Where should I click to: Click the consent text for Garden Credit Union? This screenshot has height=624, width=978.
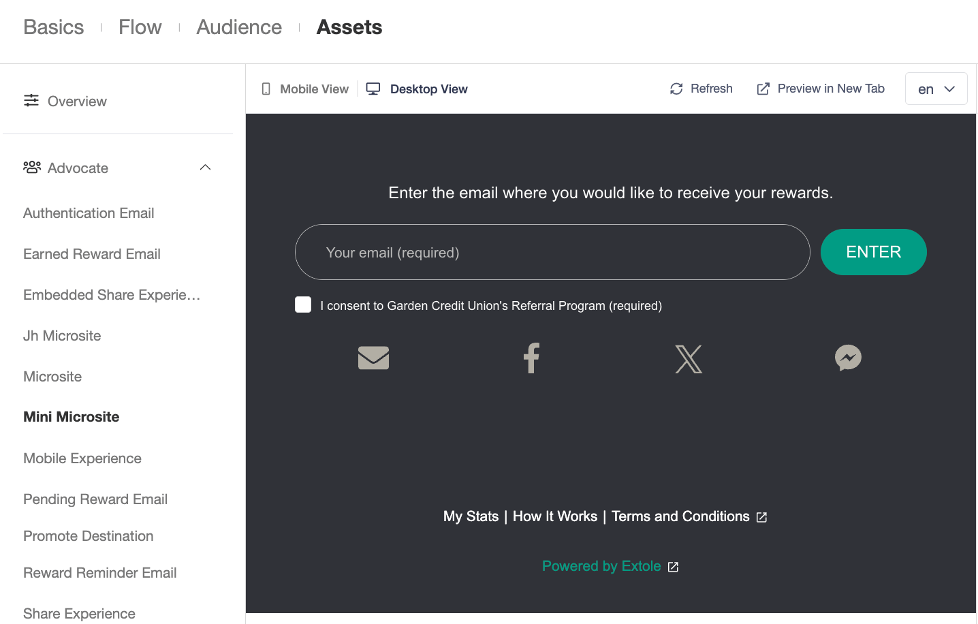(491, 306)
